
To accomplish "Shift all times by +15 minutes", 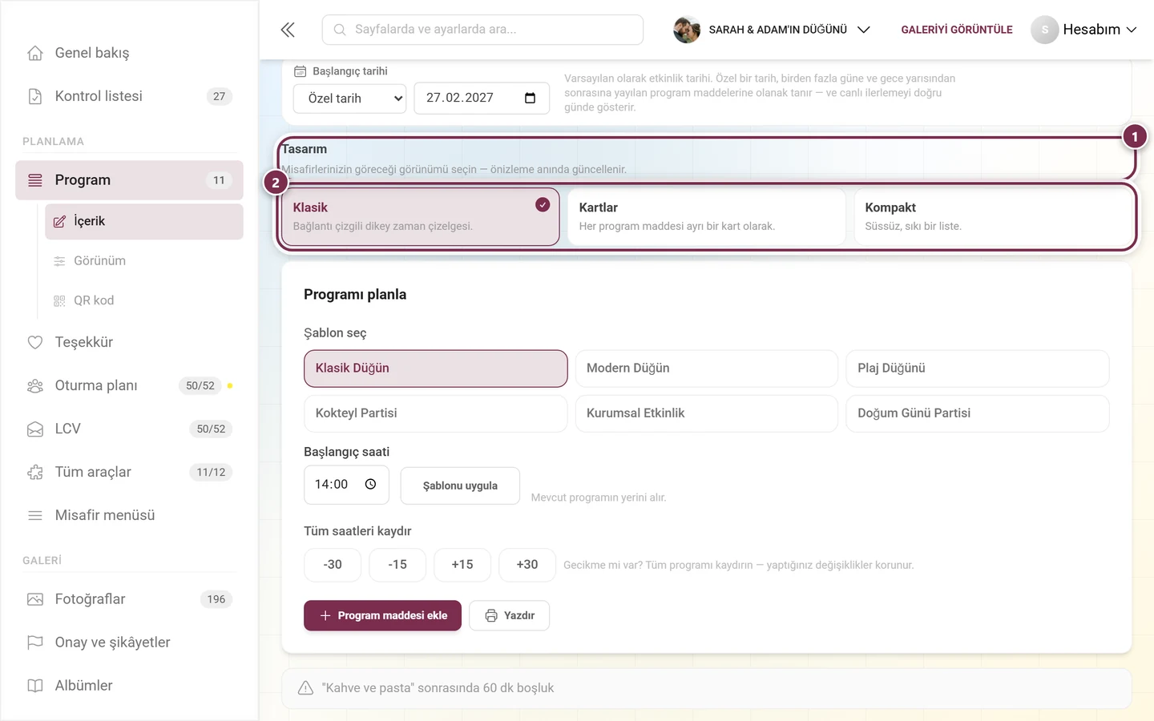I will [462, 565].
